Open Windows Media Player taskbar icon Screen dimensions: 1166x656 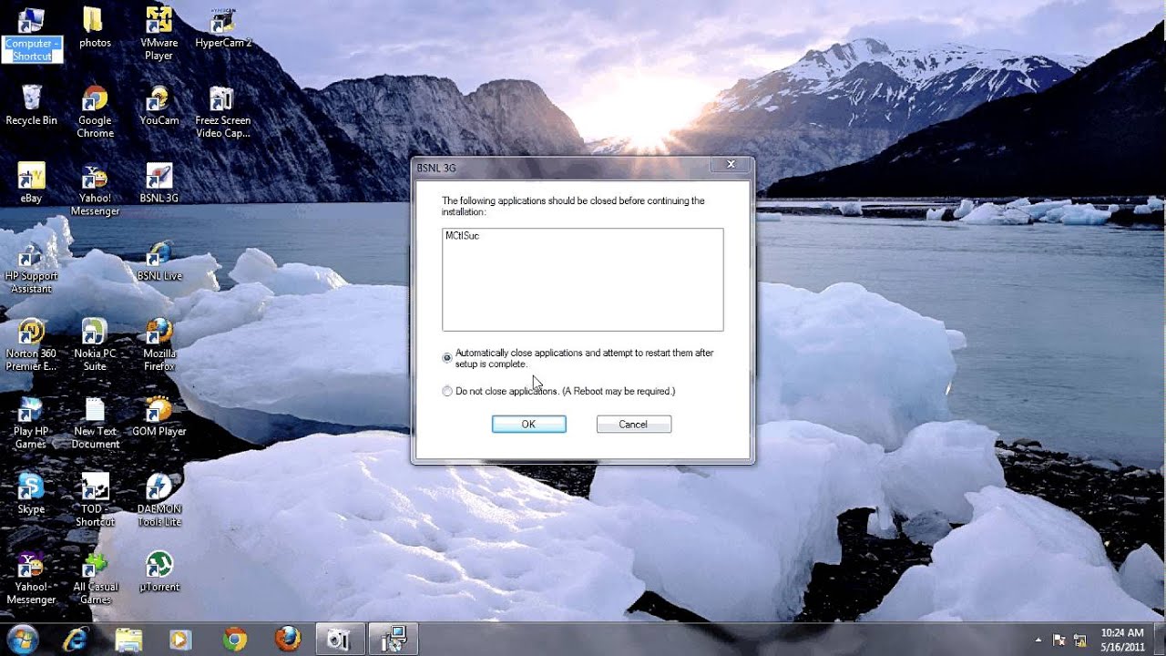point(181,640)
